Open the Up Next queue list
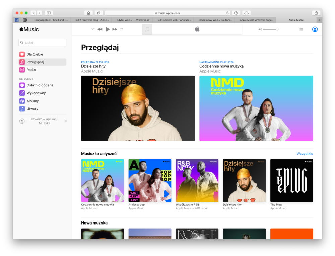The image size is (335, 256). click(301, 29)
